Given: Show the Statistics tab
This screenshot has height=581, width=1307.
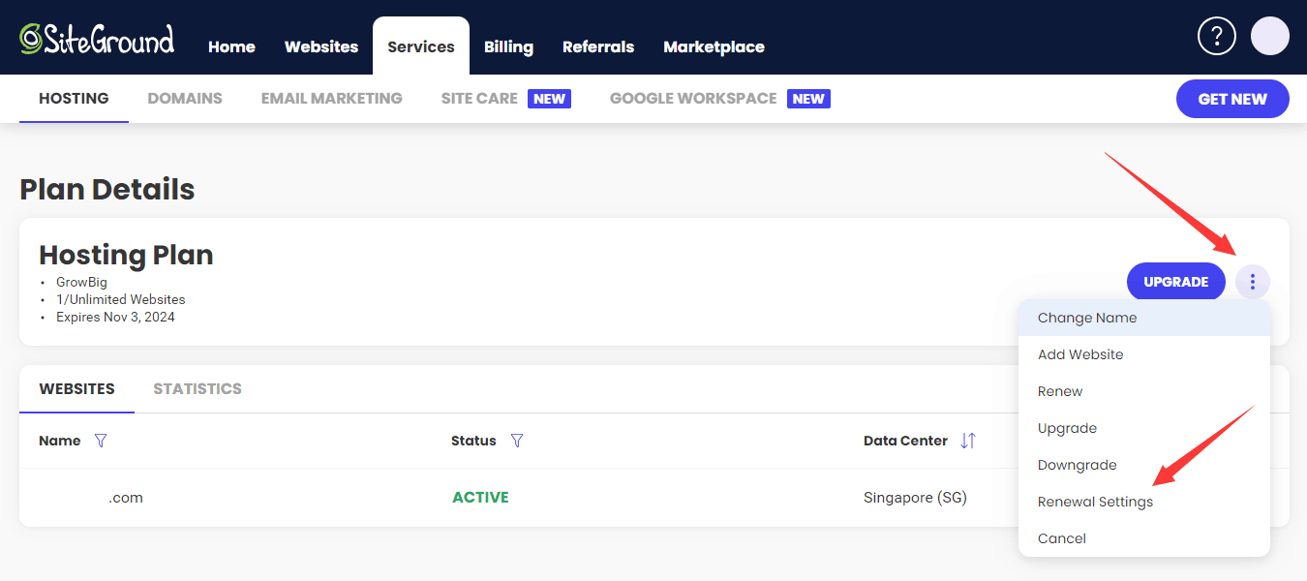Looking at the screenshot, I should [198, 389].
